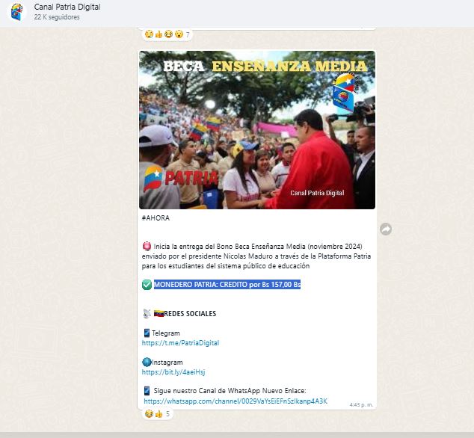
Task: Click the laughing emoji reaction under the message
Action: click(x=149, y=414)
